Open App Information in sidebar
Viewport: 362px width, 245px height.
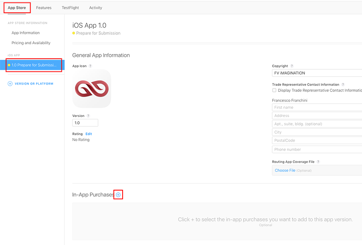point(26,33)
